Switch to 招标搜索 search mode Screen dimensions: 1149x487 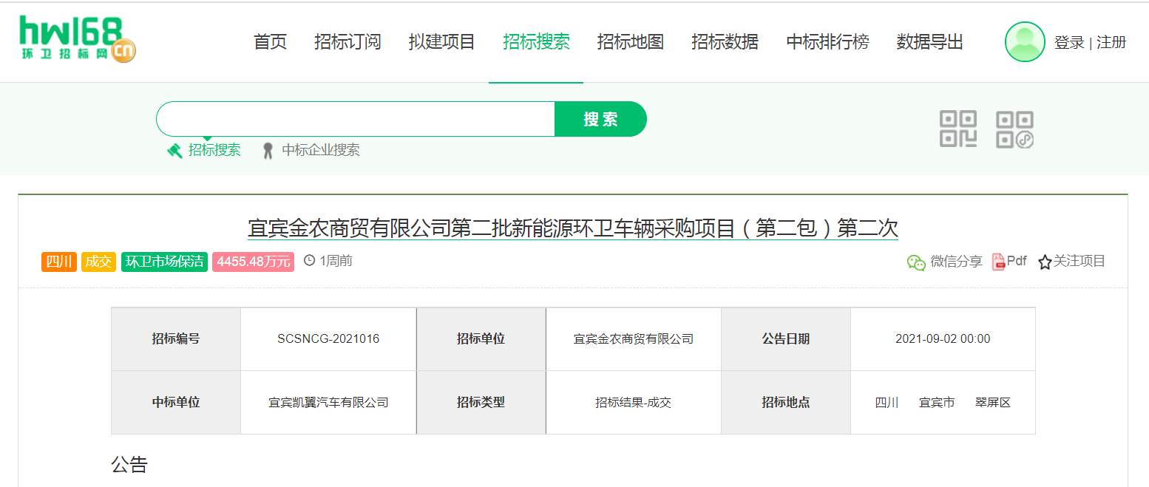(214, 150)
